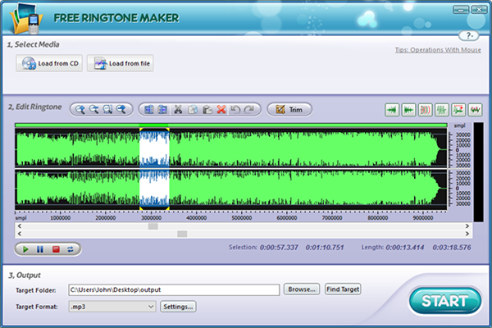Click the last audio effect icon on right
Screen dimensions: 492x328
tap(474, 109)
